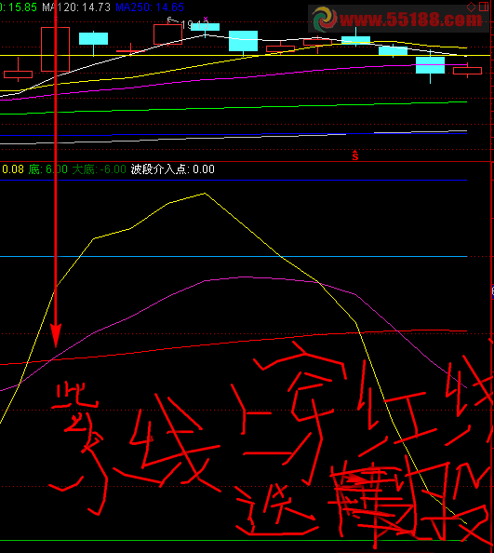Select the MA250: 14.65 indicator label

click(150, 7)
